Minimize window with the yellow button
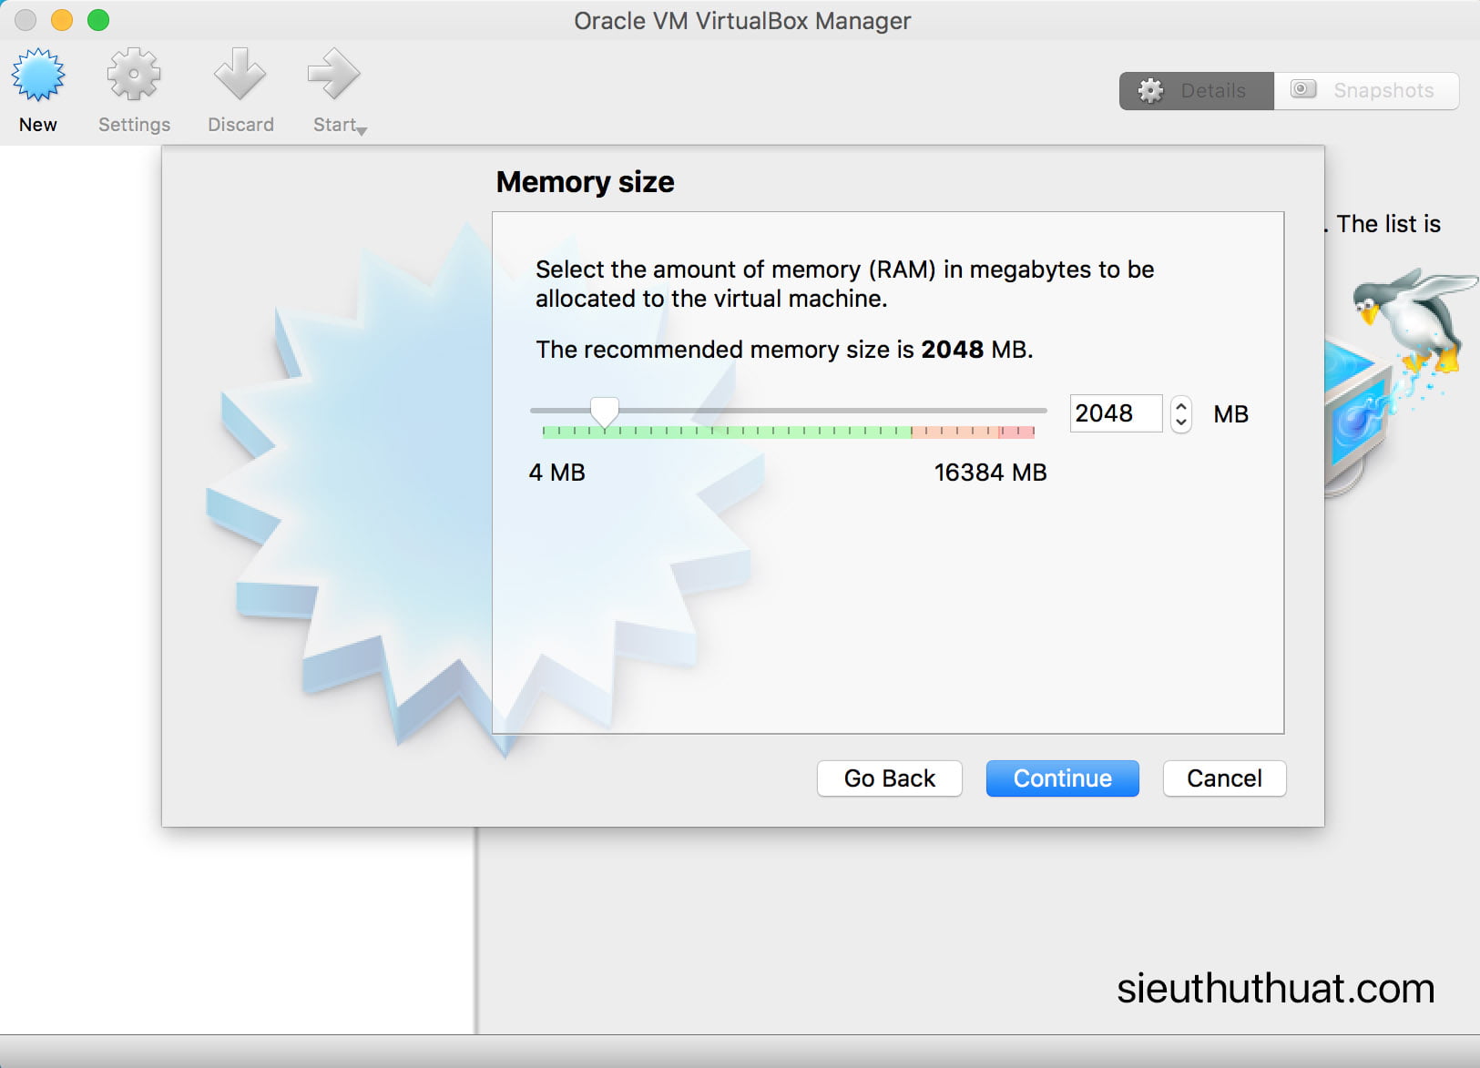This screenshot has width=1480, height=1068. point(62,20)
